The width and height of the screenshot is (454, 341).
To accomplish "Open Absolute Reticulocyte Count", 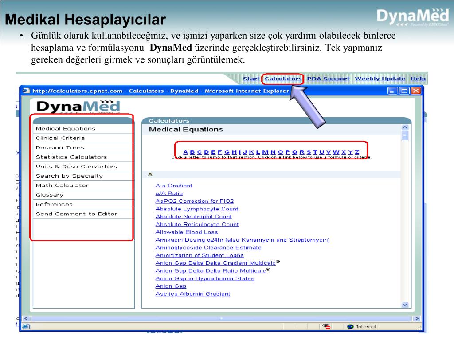I will [197, 224].
